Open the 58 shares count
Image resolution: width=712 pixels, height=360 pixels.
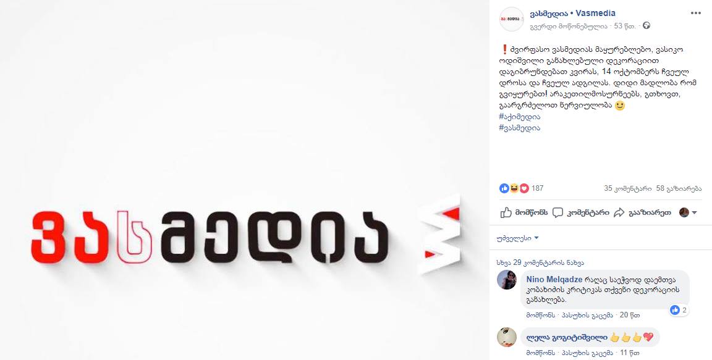coord(679,188)
